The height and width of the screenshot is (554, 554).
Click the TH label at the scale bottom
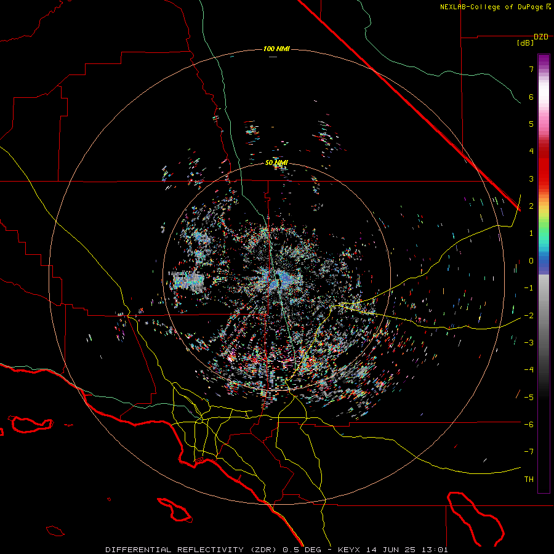[529, 480]
